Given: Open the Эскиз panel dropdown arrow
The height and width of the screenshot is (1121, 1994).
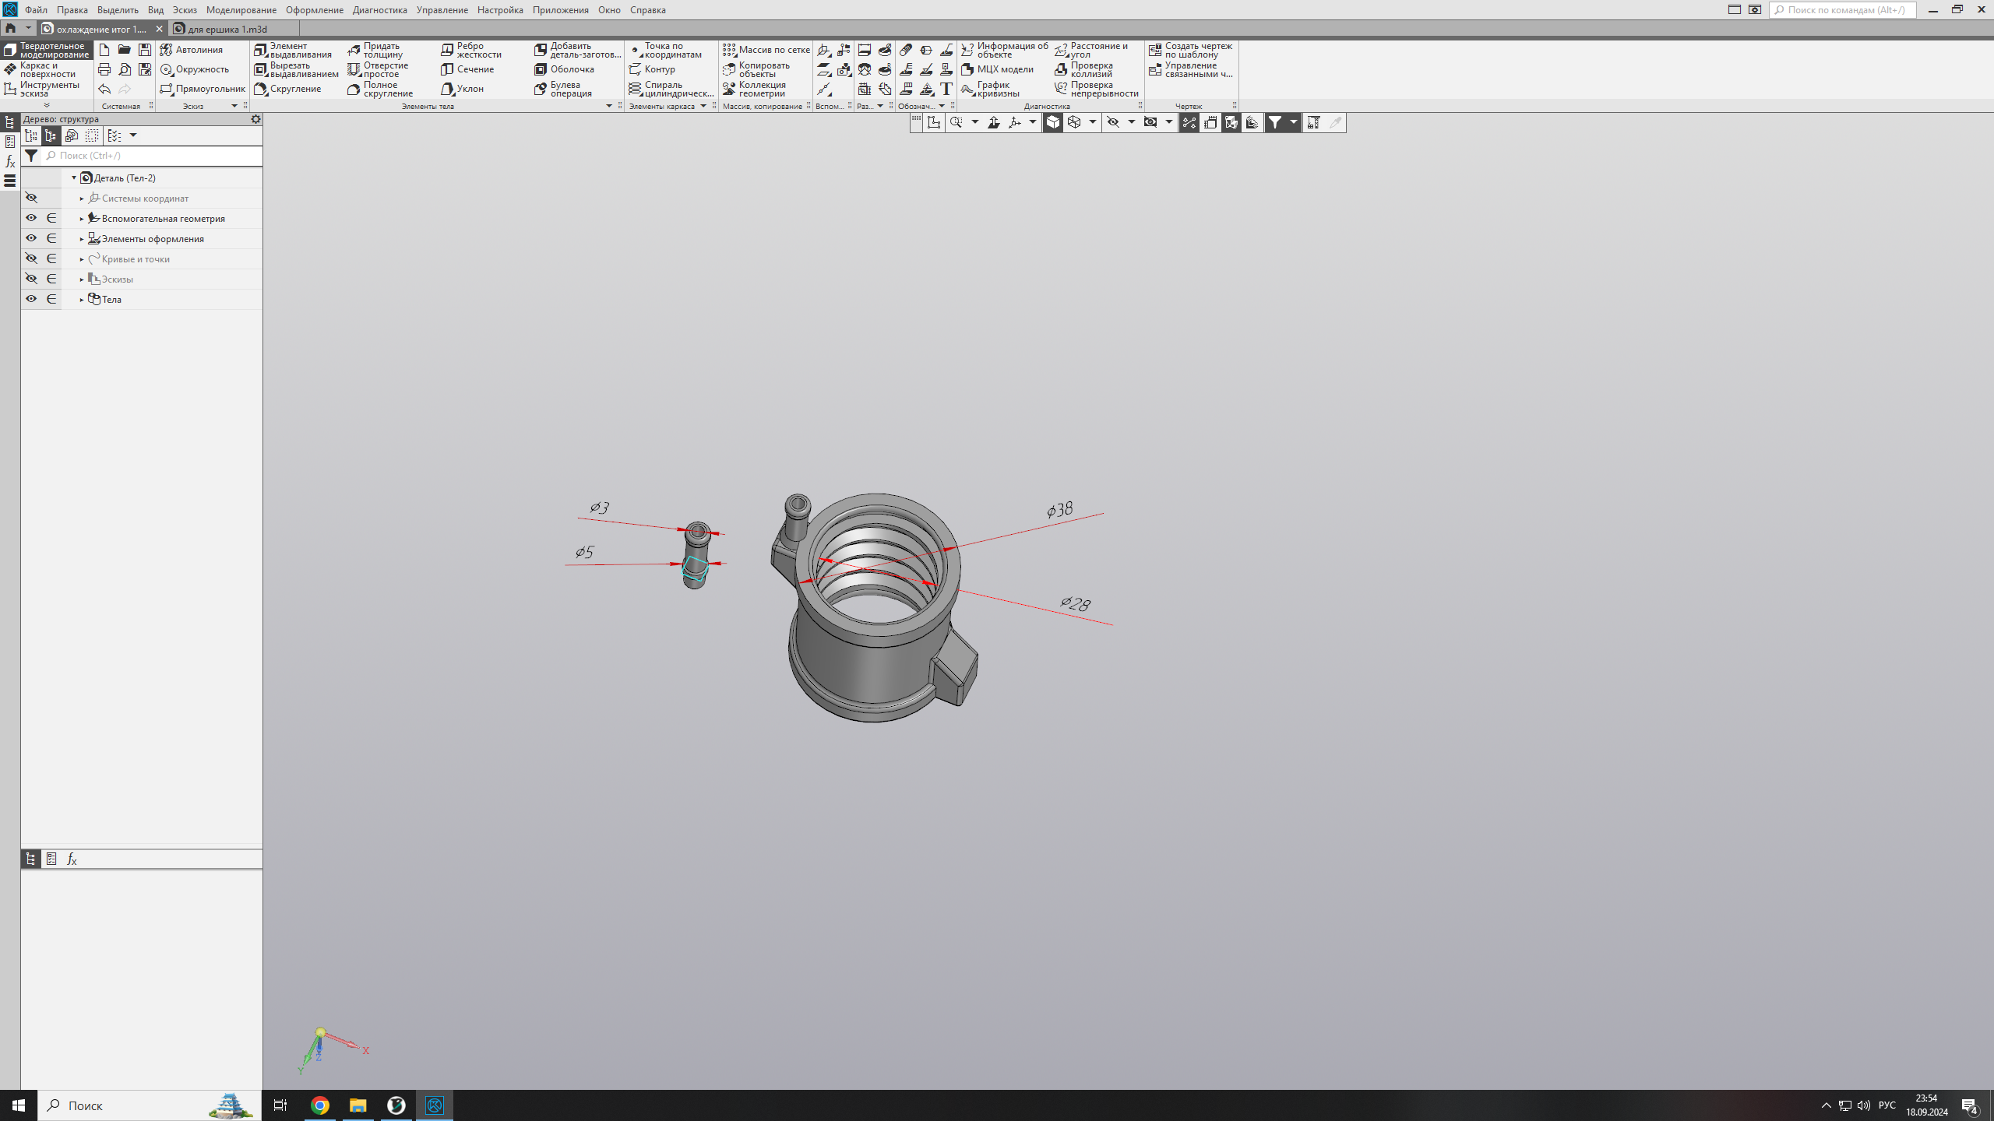Looking at the screenshot, I should pyautogui.click(x=234, y=106).
